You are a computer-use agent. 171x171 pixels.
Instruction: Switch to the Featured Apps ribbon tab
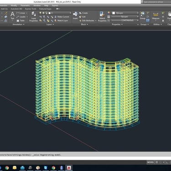tap(45, 9)
